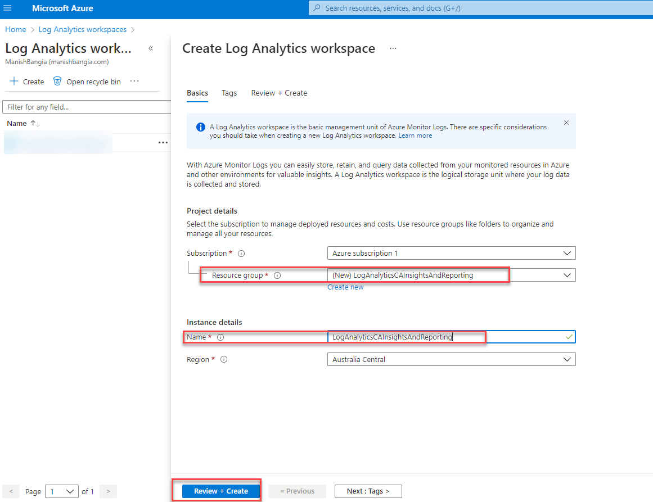This screenshot has height=502, width=653.
Task: Show info tooltip next to Region
Action: click(x=224, y=360)
